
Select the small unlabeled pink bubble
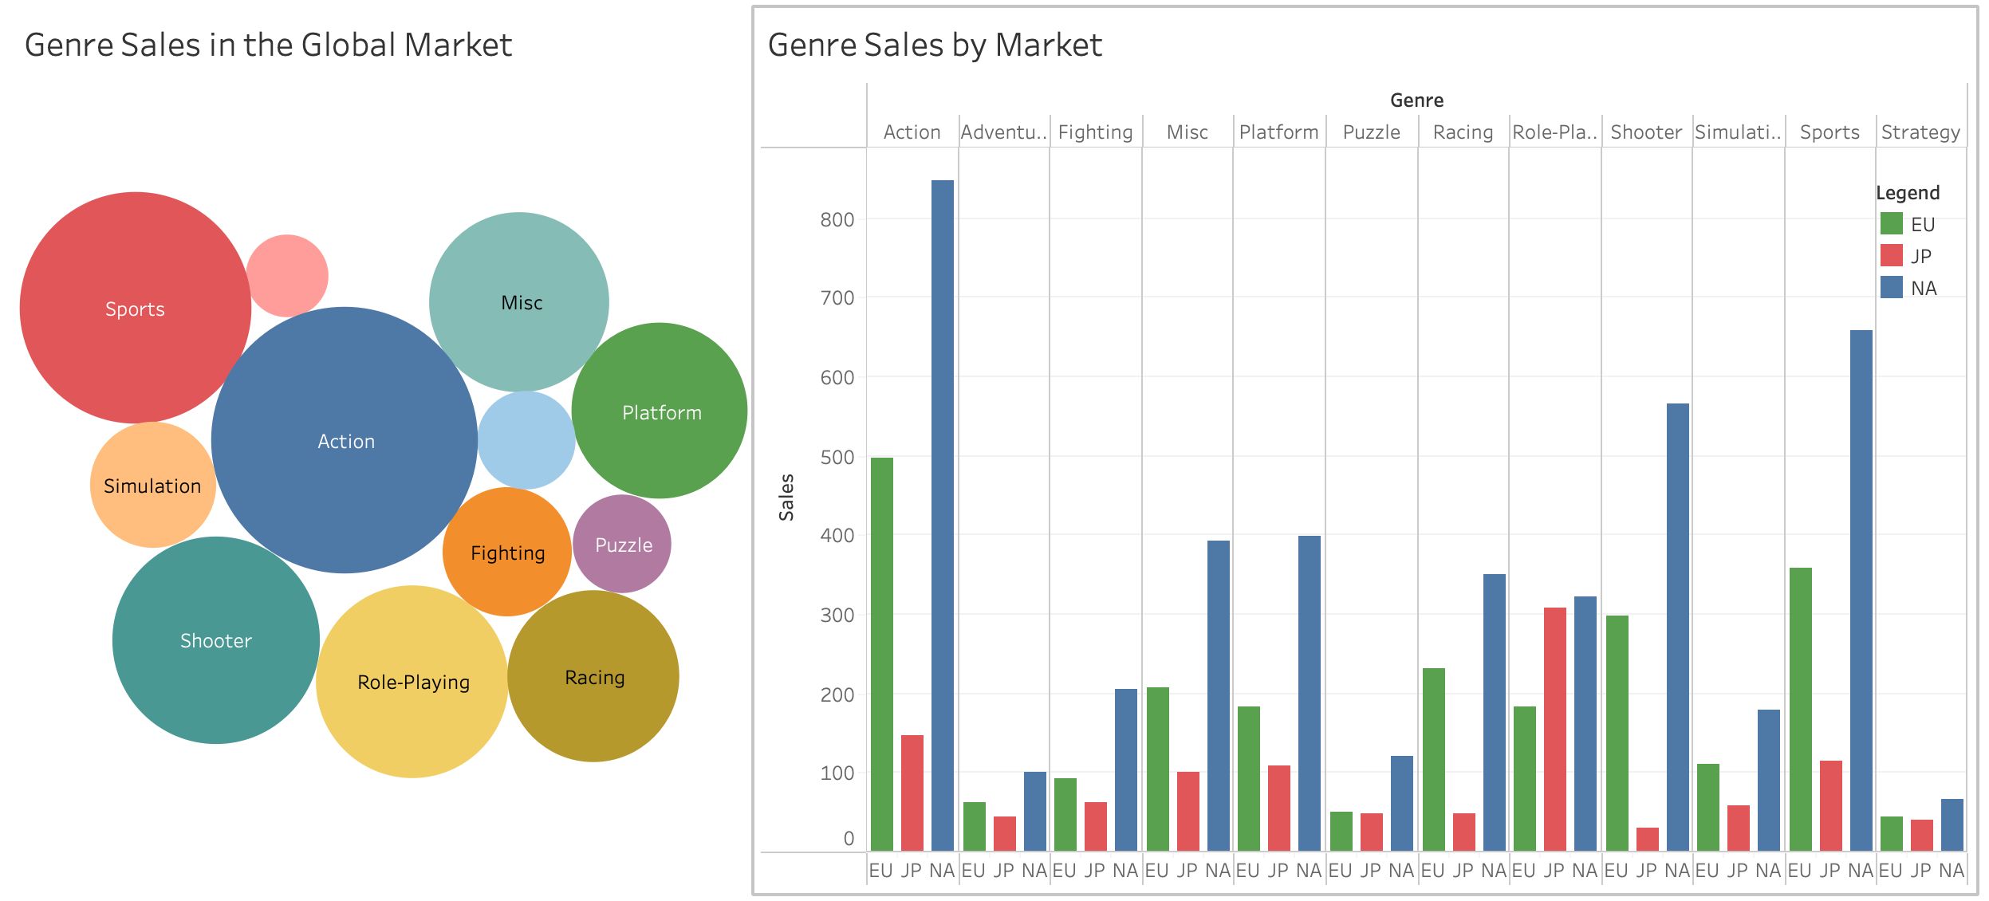(289, 273)
